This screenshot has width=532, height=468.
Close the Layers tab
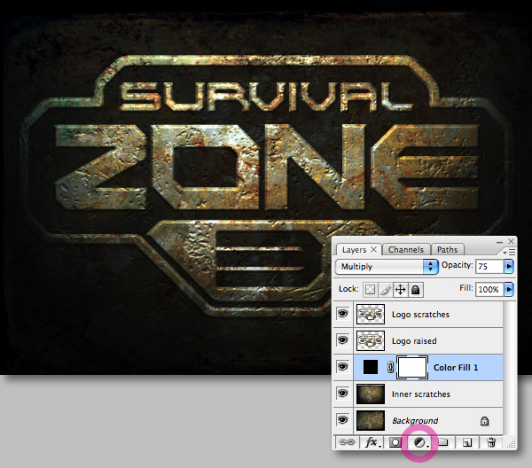(374, 249)
